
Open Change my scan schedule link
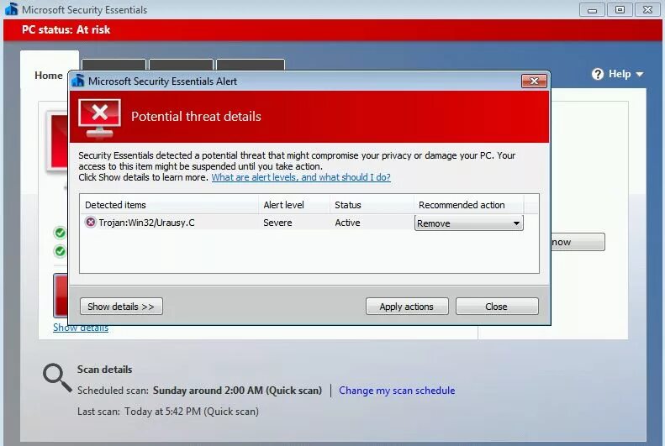[397, 390]
